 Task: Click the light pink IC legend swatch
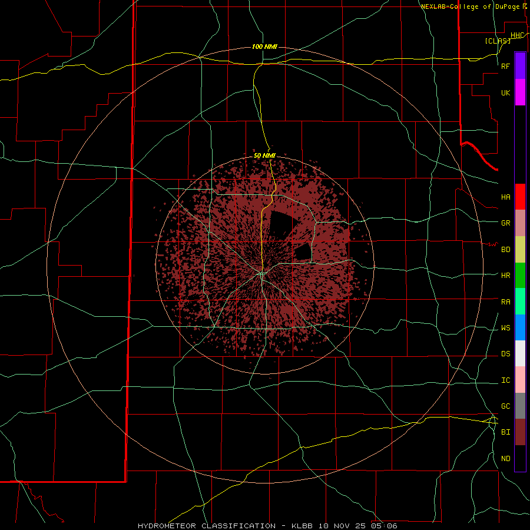520,380
